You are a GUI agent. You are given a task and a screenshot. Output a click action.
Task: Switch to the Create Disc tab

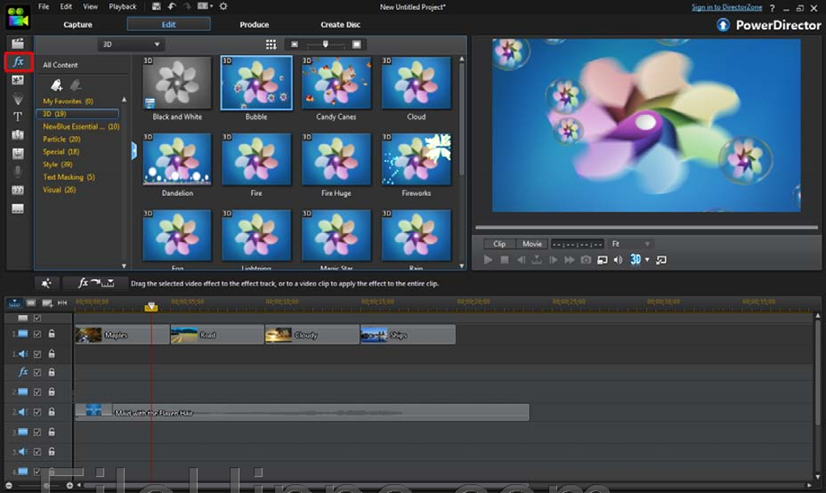click(x=340, y=24)
